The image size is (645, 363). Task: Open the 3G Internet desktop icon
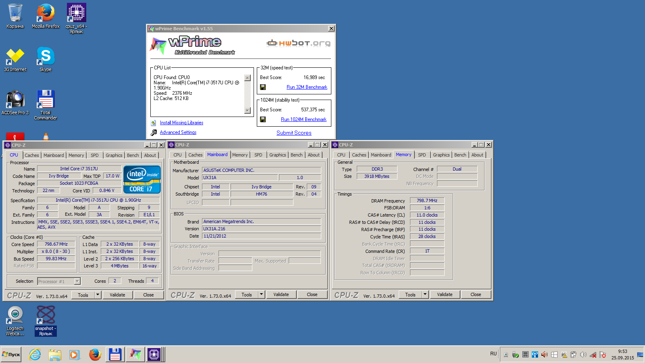pyautogui.click(x=15, y=60)
